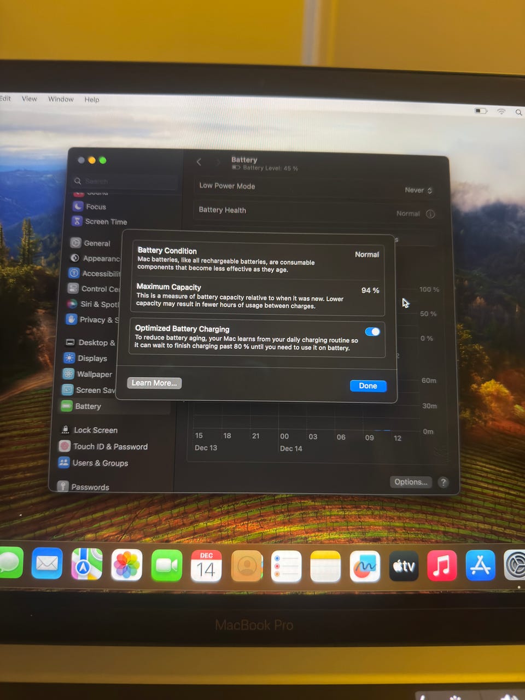Screen dimensions: 525x700
Task: Select General in settings sidebar
Action: coord(91,243)
